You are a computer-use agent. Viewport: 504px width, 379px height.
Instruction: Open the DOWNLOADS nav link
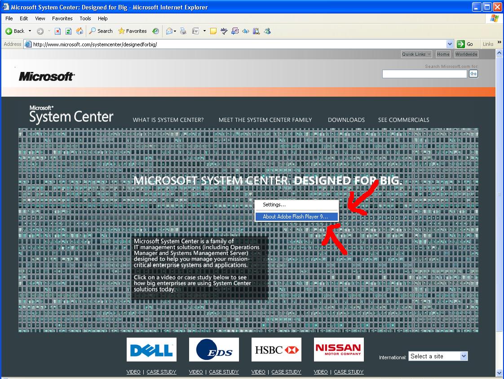pyautogui.click(x=346, y=120)
